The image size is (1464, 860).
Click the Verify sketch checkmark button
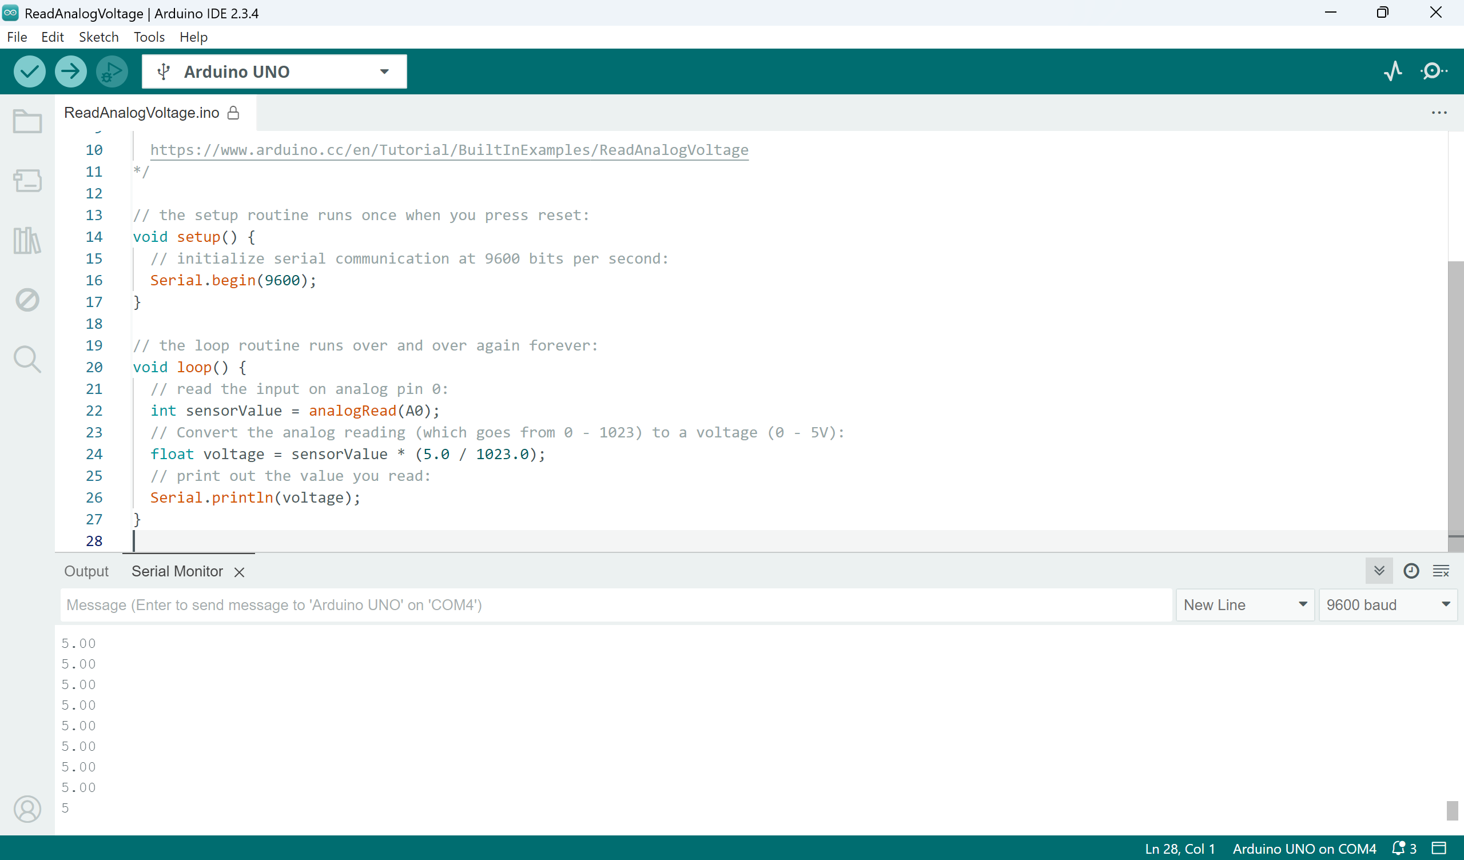coord(29,71)
